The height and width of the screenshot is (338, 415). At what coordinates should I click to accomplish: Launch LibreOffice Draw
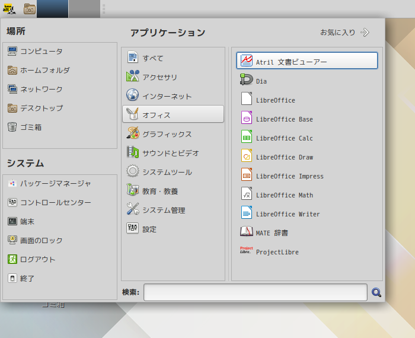point(307,157)
